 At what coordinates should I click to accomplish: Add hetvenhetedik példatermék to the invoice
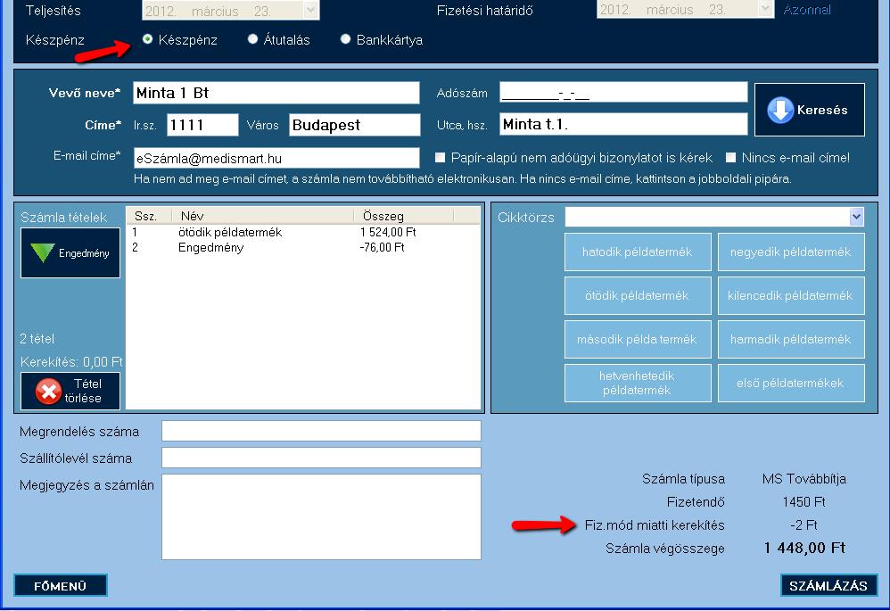pyautogui.click(x=638, y=383)
